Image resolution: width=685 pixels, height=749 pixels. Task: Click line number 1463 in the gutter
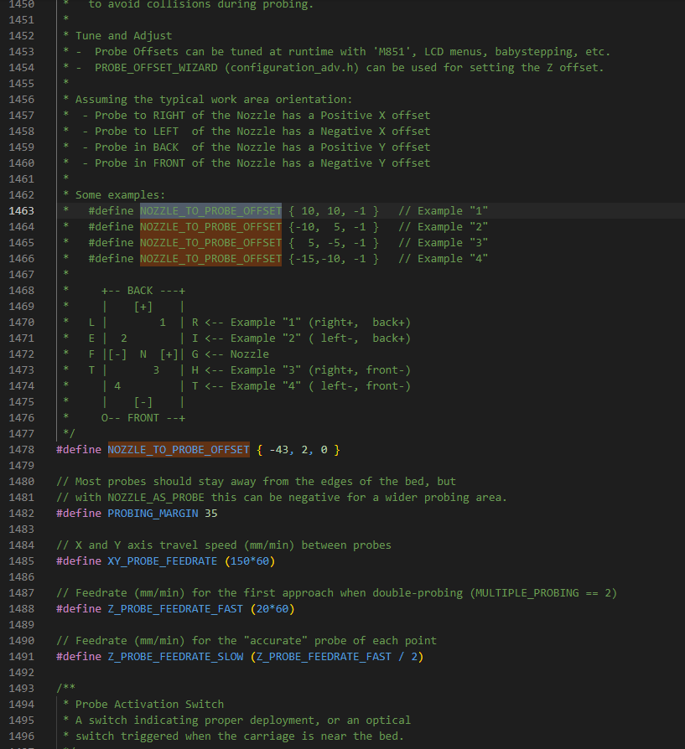pos(22,210)
